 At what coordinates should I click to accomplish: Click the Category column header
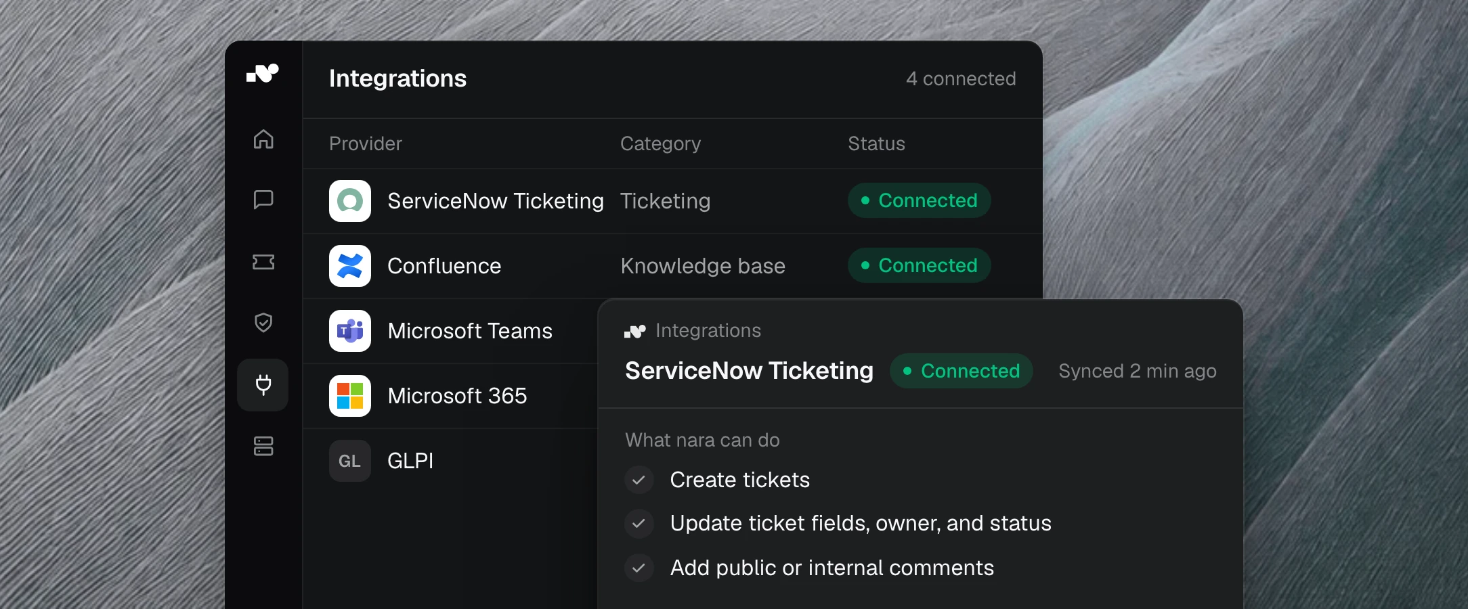click(660, 143)
